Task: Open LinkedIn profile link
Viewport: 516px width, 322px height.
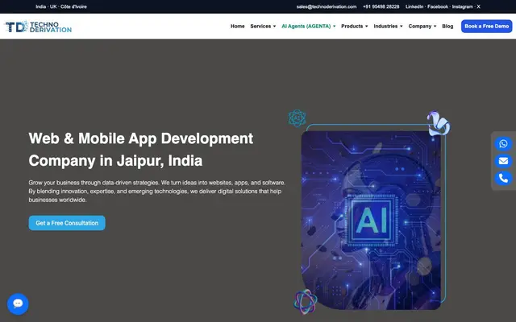Action: (414, 6)
